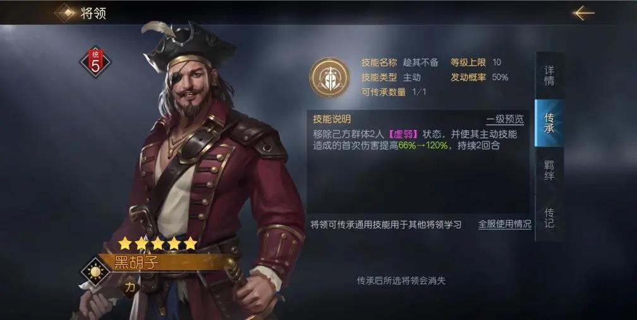Switch to the 详情 tab

click(x=549, y=76)
